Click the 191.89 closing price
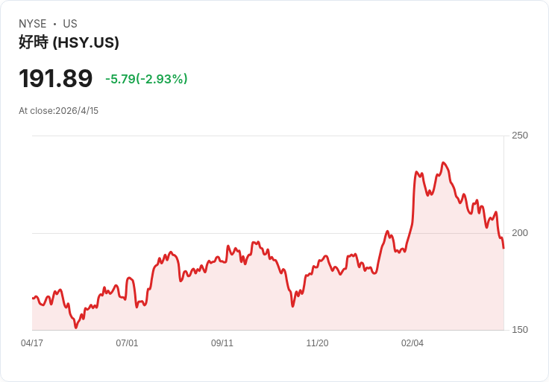 [x=56, y=78]
